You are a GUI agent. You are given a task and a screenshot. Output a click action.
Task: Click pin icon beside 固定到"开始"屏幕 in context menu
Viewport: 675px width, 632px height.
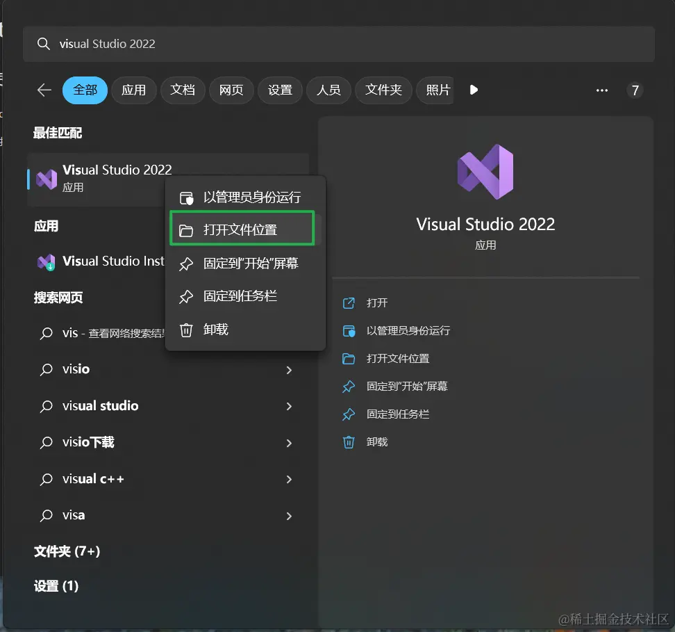click(x=186, y=264)
